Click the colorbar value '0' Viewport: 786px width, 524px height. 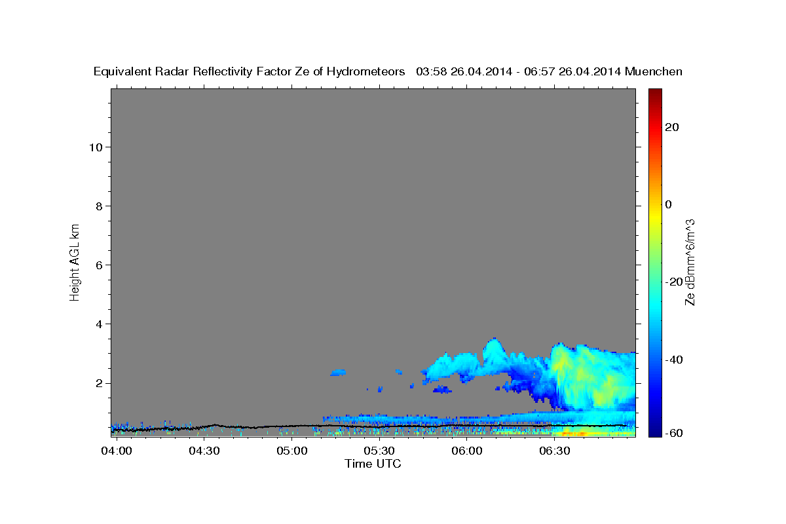669,204
